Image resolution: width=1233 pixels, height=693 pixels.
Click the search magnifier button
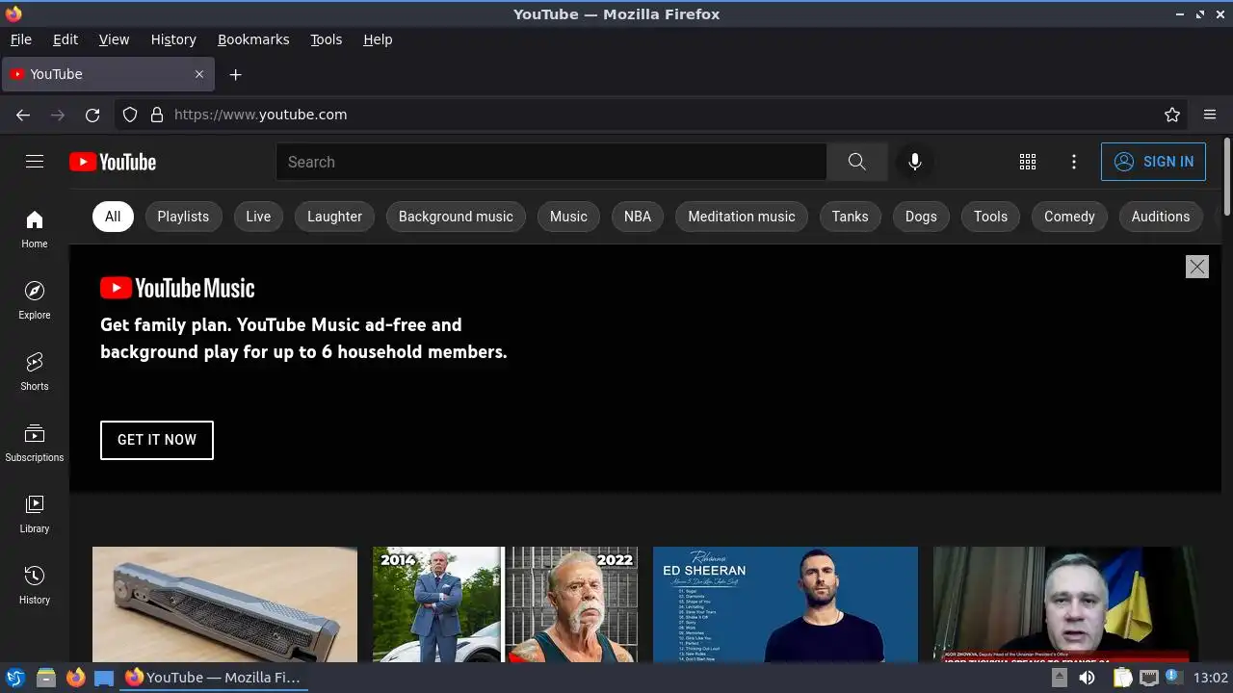(x=856, y=162)
